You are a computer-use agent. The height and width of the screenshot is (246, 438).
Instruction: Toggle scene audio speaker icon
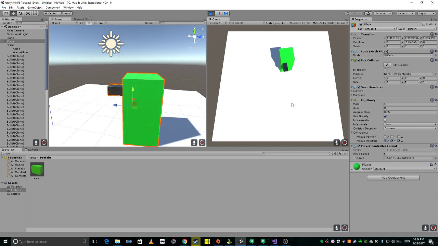point(95,23)
